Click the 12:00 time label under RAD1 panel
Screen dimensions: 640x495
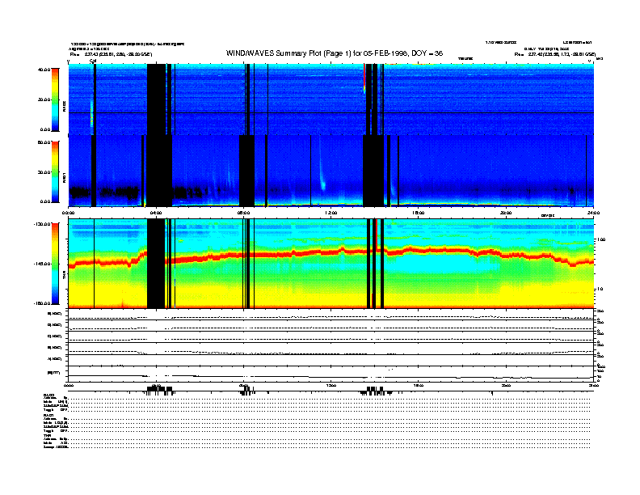(x=331, y=213)
